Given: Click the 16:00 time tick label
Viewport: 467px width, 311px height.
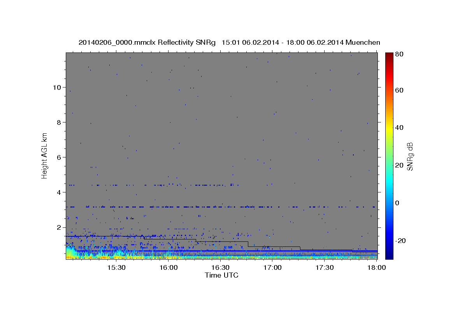Looking at the screenshot, I should click(168, 268).
